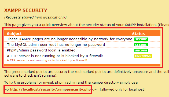This screenshot has height=97, width=169.
Task: Click the '[allowed only for localhost]' text
Action: 123,89
